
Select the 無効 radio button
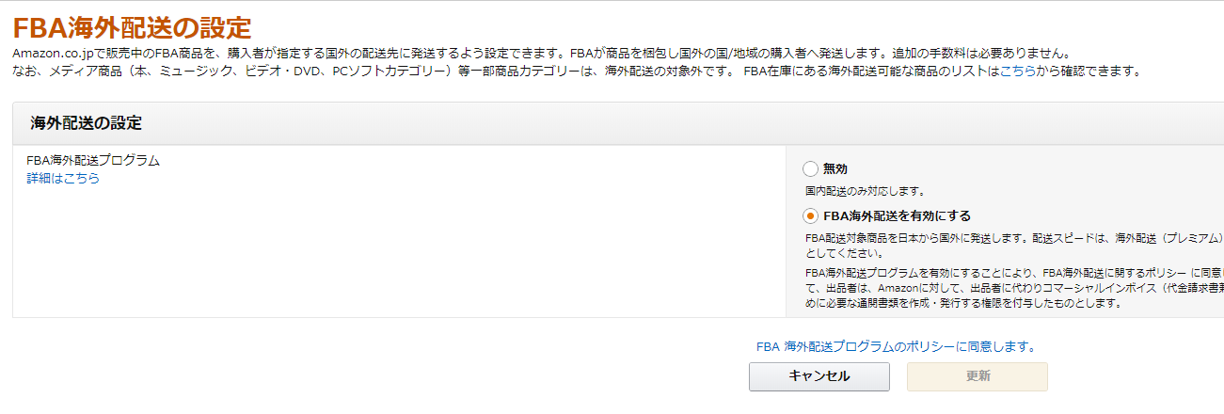(x=810, y=169)
